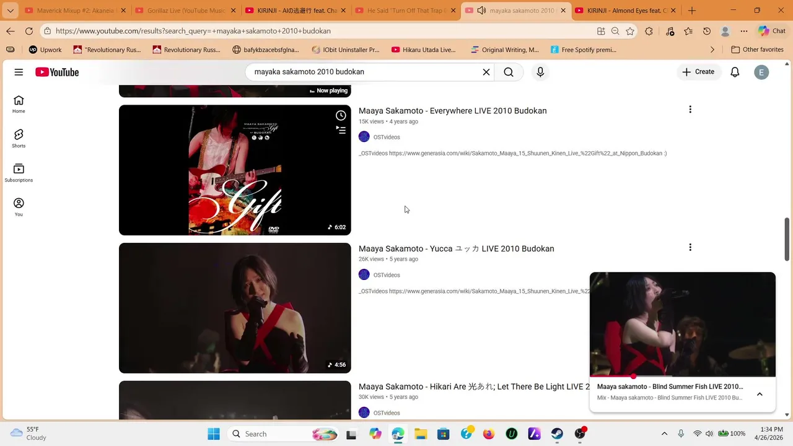Open OSTvideos channel name under Everywhere video
This screenshot has width=793, height=446.
[387, 137]
